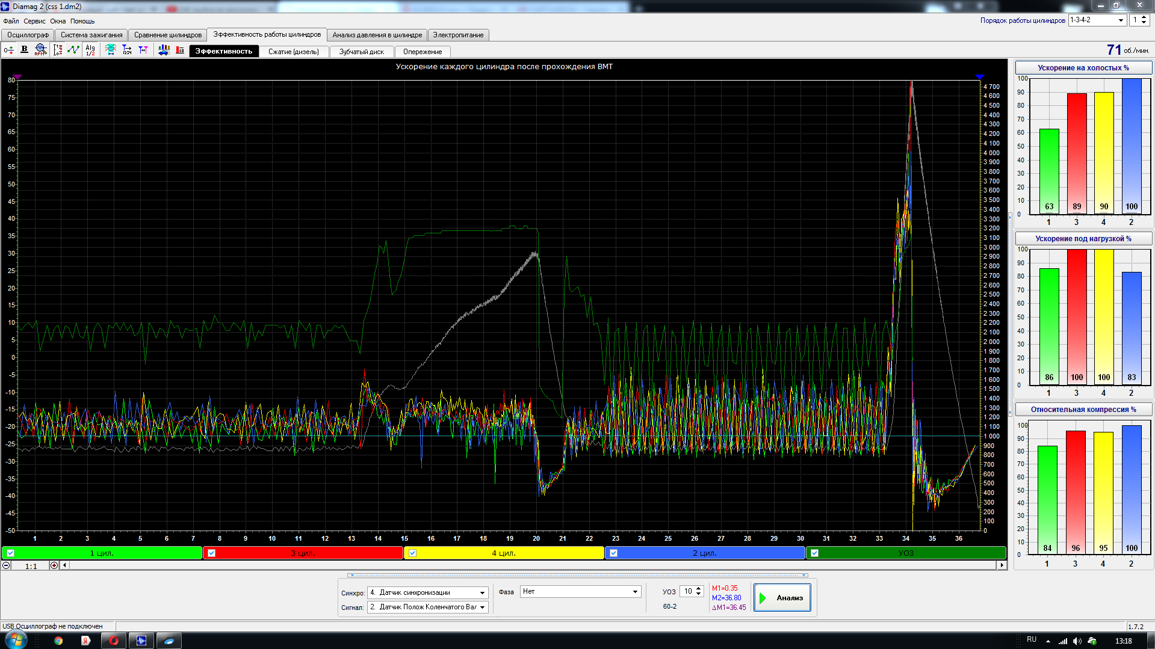This screenshot has height=649, width=1155.
Task: Click the green bar 63 in idle acceleration chart
Action: coord(1049,171)
